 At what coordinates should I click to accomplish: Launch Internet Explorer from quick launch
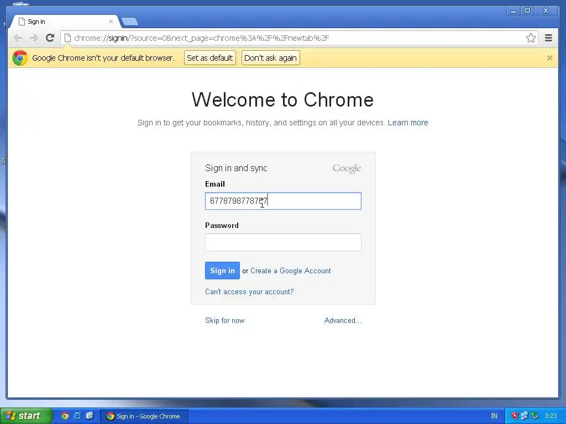point(77,416)
